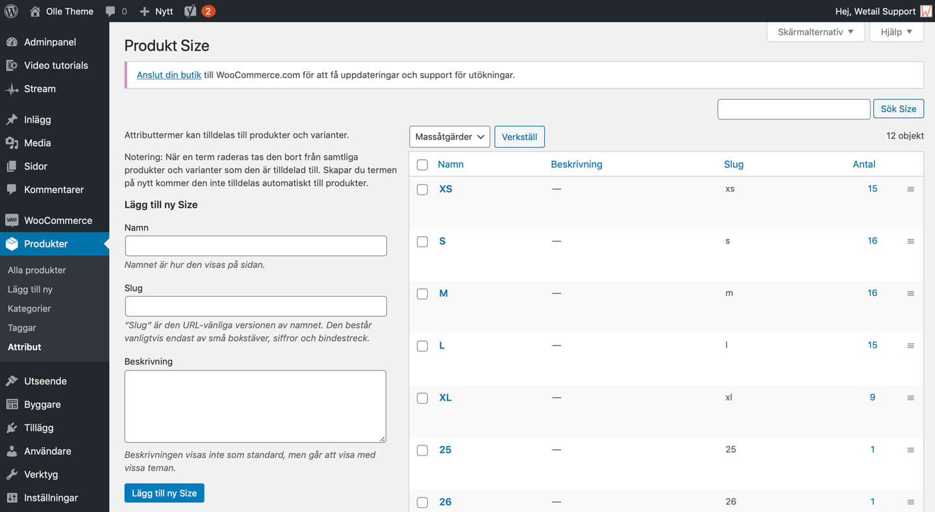Viewport: 935px width, 512px height.
Task: Click the drag handle icon on XS row
Action: click(x=910, y=189)
